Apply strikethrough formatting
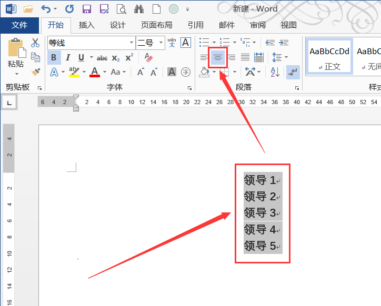This screenshot has width=381, height=306. tap(102, 58)
